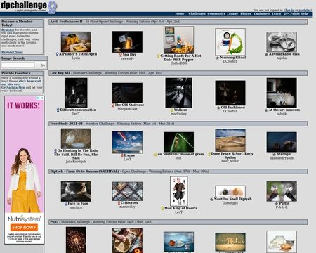Open the Spa Day photo thumbnail
This screenshot has width=316, height=253.
click(x=127, y=41)
